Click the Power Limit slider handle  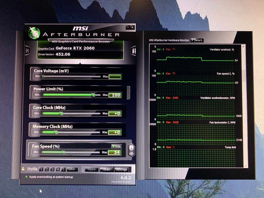coord(93,95)
